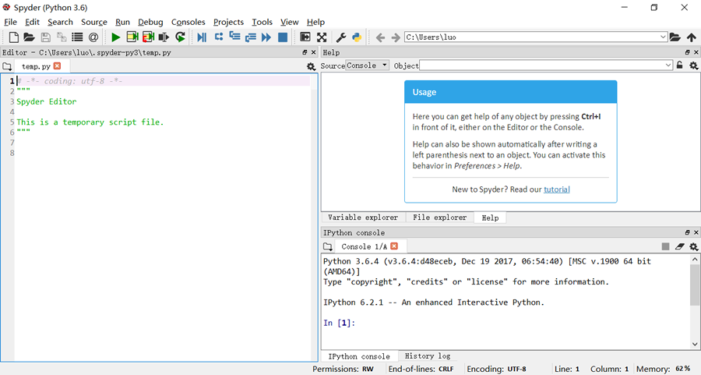
Task: Open Preferences with the wrench icon
Action: [x=340, y=37]
